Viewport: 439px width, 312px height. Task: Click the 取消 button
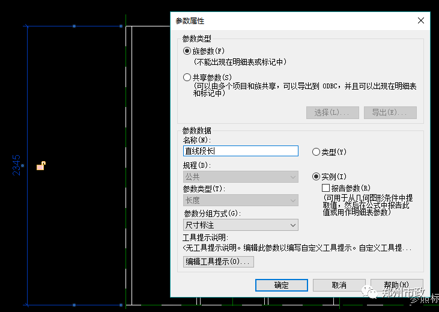(339, 286)
